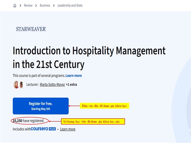Screen dimensions: 191x143
Task: Open Learn more link about programs
Action: click(x=74, y=76)
